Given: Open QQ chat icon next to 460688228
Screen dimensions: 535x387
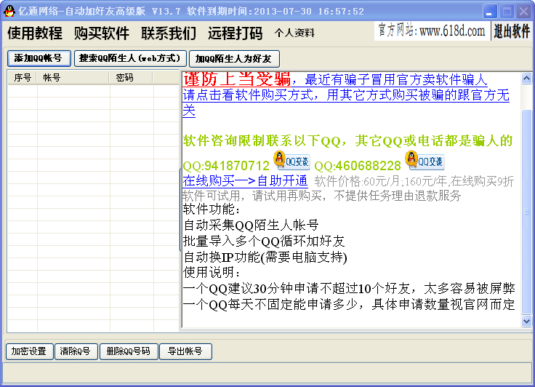Looking at the screenshot, I should [425, 161].
